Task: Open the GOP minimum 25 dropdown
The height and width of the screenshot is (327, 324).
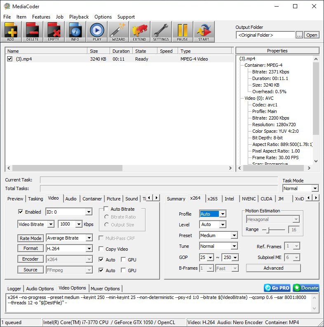Action: [x=207, y=257]
